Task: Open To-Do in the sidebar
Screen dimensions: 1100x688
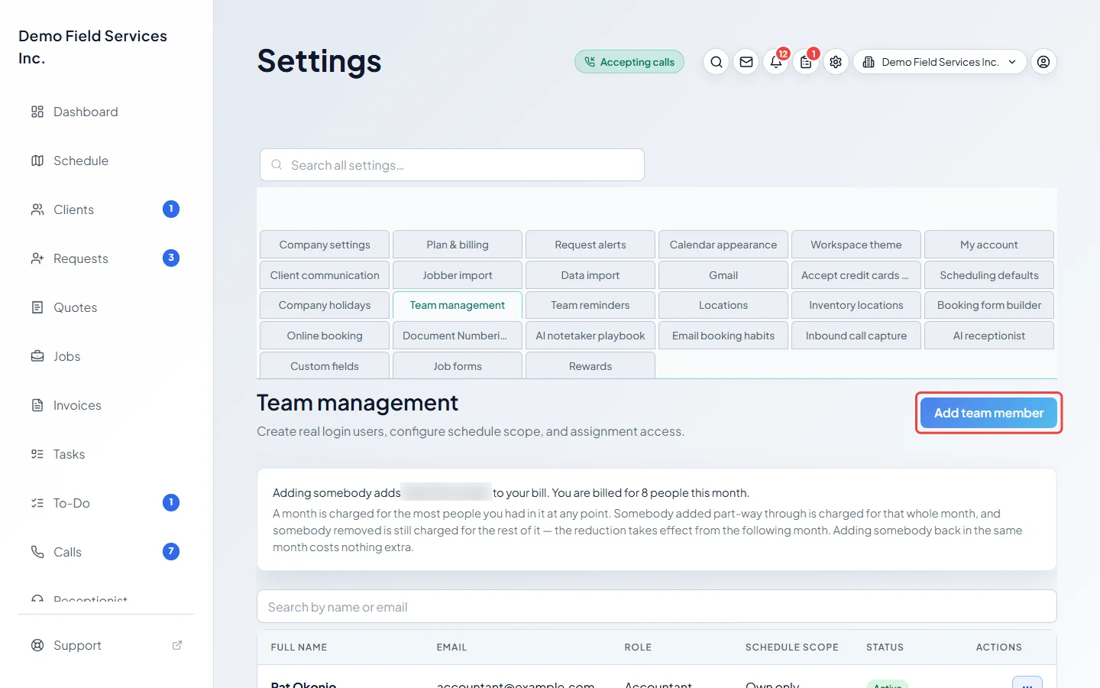Action: pyautogui.click(x=106, y=503)
